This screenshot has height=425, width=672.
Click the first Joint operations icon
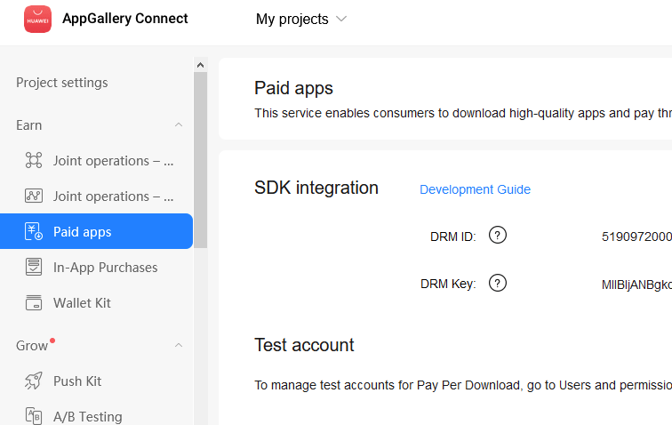(x=34, y=161)
